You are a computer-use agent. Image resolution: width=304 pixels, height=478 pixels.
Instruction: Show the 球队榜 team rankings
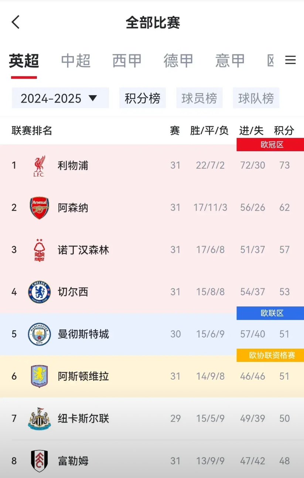pos(256,98)
